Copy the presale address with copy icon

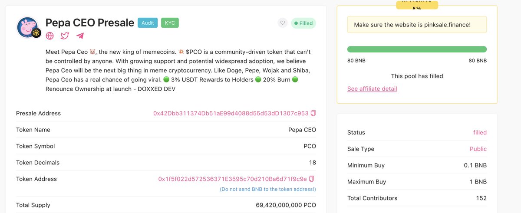[313, 113]
